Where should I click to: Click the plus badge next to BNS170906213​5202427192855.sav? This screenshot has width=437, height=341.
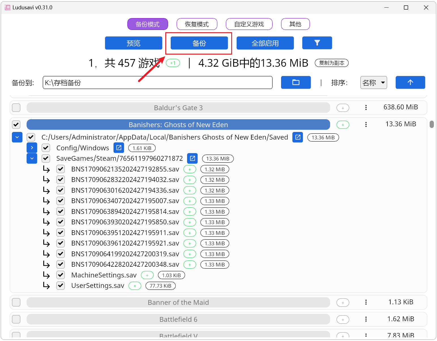click(x=190, y=170)
